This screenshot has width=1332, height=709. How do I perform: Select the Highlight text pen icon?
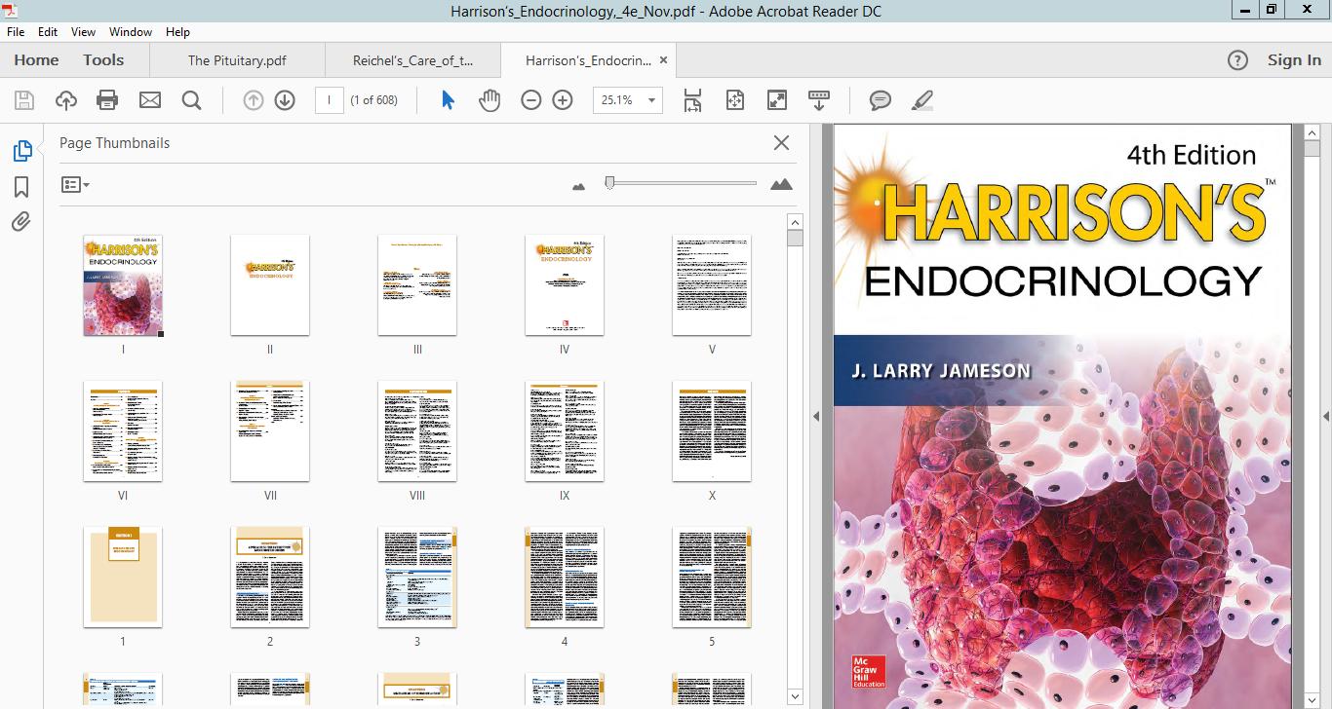[922, 99]
